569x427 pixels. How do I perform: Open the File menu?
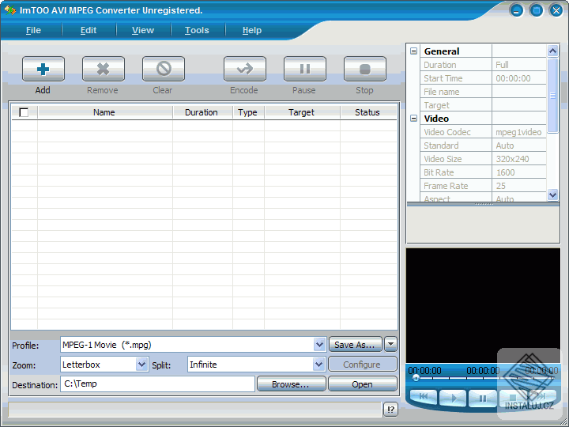click(33, 30)
